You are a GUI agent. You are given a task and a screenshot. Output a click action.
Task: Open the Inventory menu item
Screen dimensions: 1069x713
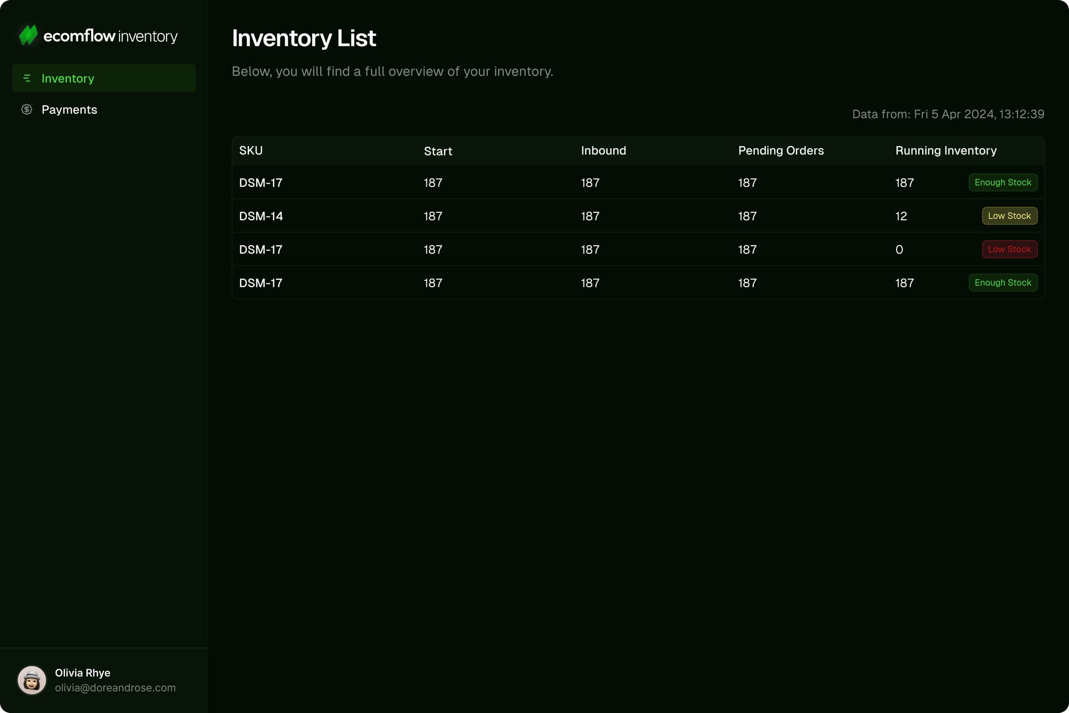(x=68, y=78)
